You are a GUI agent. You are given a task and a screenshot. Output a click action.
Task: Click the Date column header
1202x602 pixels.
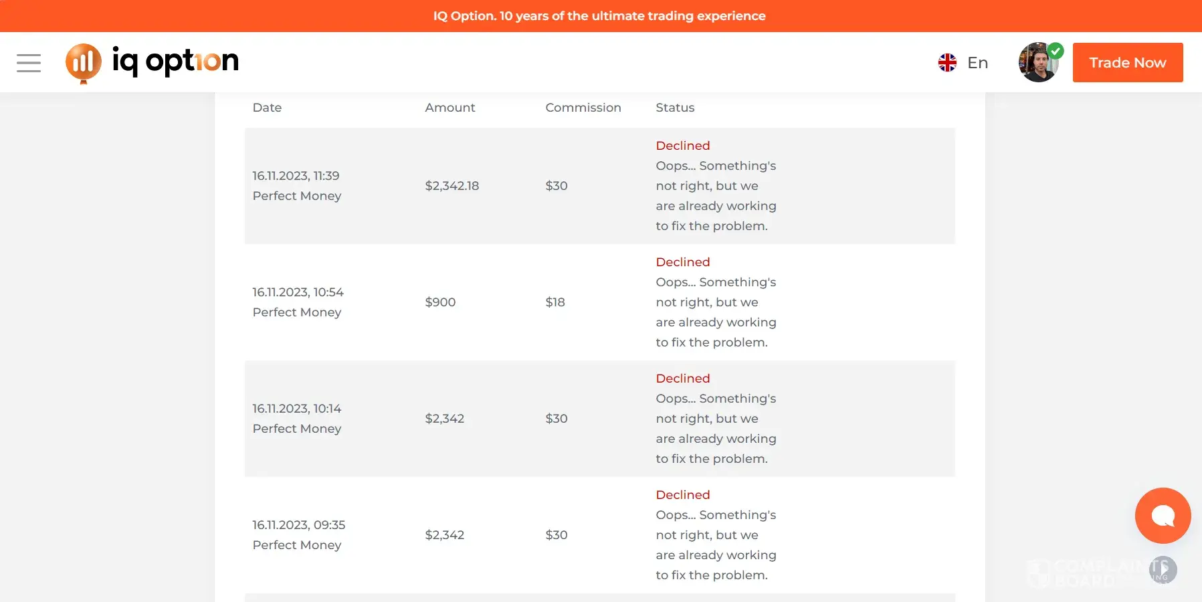click(x=267, y=108)
